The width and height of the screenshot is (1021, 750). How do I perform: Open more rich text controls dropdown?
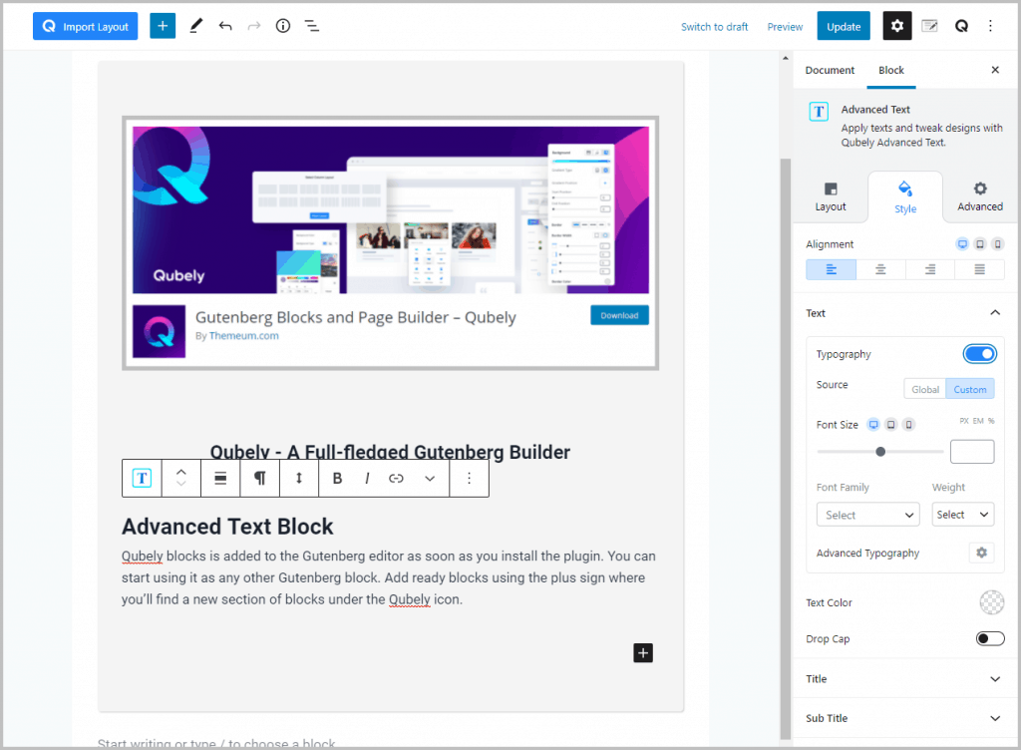[x=430, y=478]
